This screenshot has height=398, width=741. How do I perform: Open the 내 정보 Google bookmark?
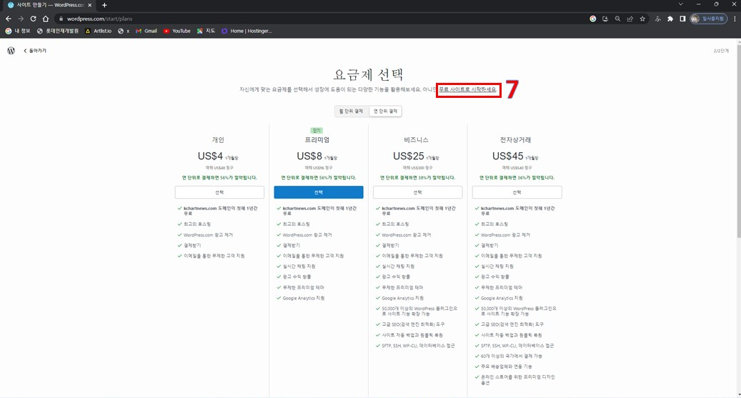coord(17,31)
